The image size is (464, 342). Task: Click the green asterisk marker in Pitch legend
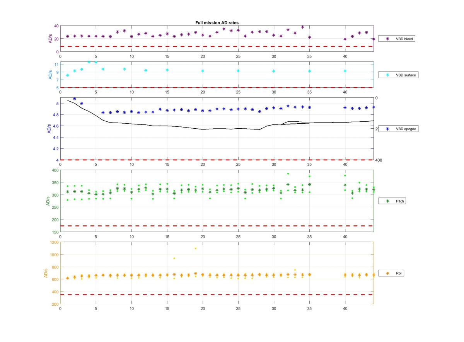(x=387, y=201)
